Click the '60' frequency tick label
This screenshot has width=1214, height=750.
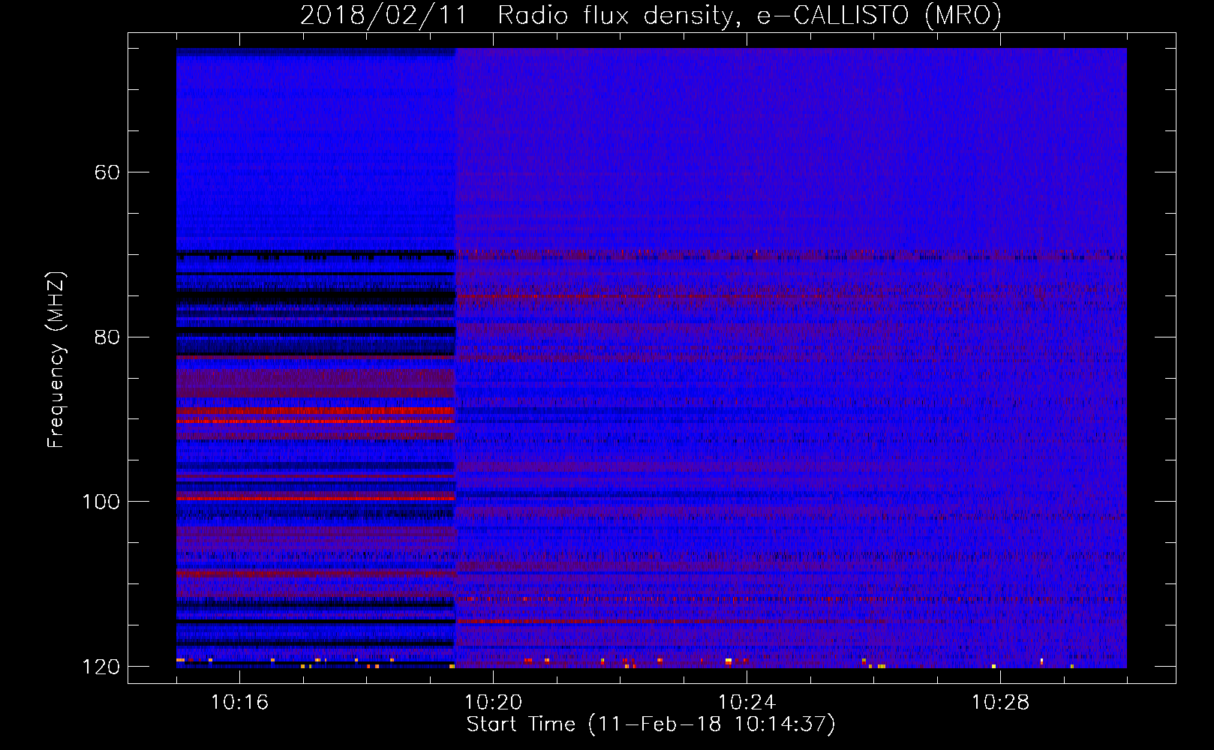tap(107, 172)
